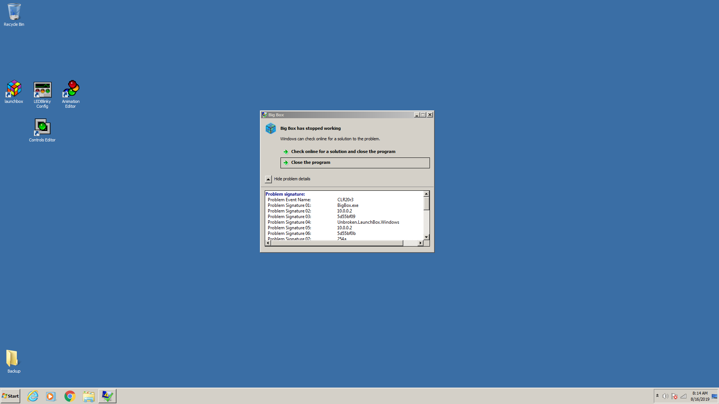Open the Start menu
The width and height of the screenshot is (719, 404).
pos(10,396)
